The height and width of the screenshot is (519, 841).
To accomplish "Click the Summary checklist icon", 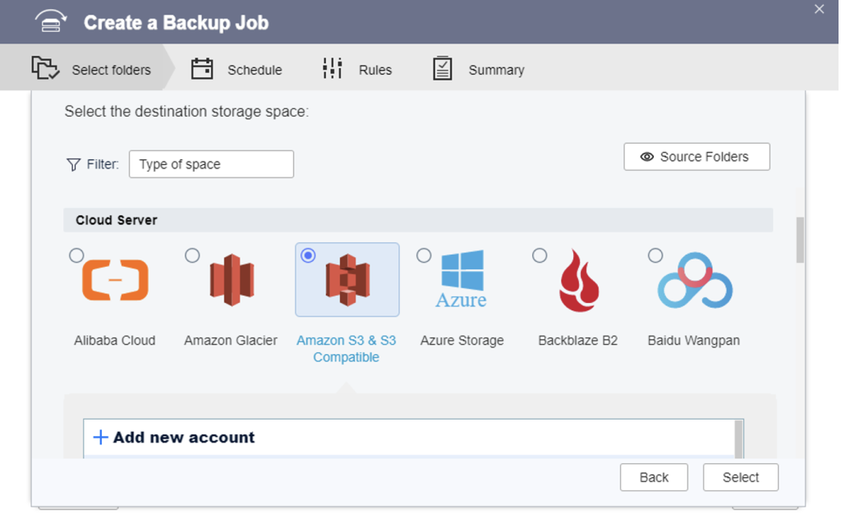I will tap(443, 69).
